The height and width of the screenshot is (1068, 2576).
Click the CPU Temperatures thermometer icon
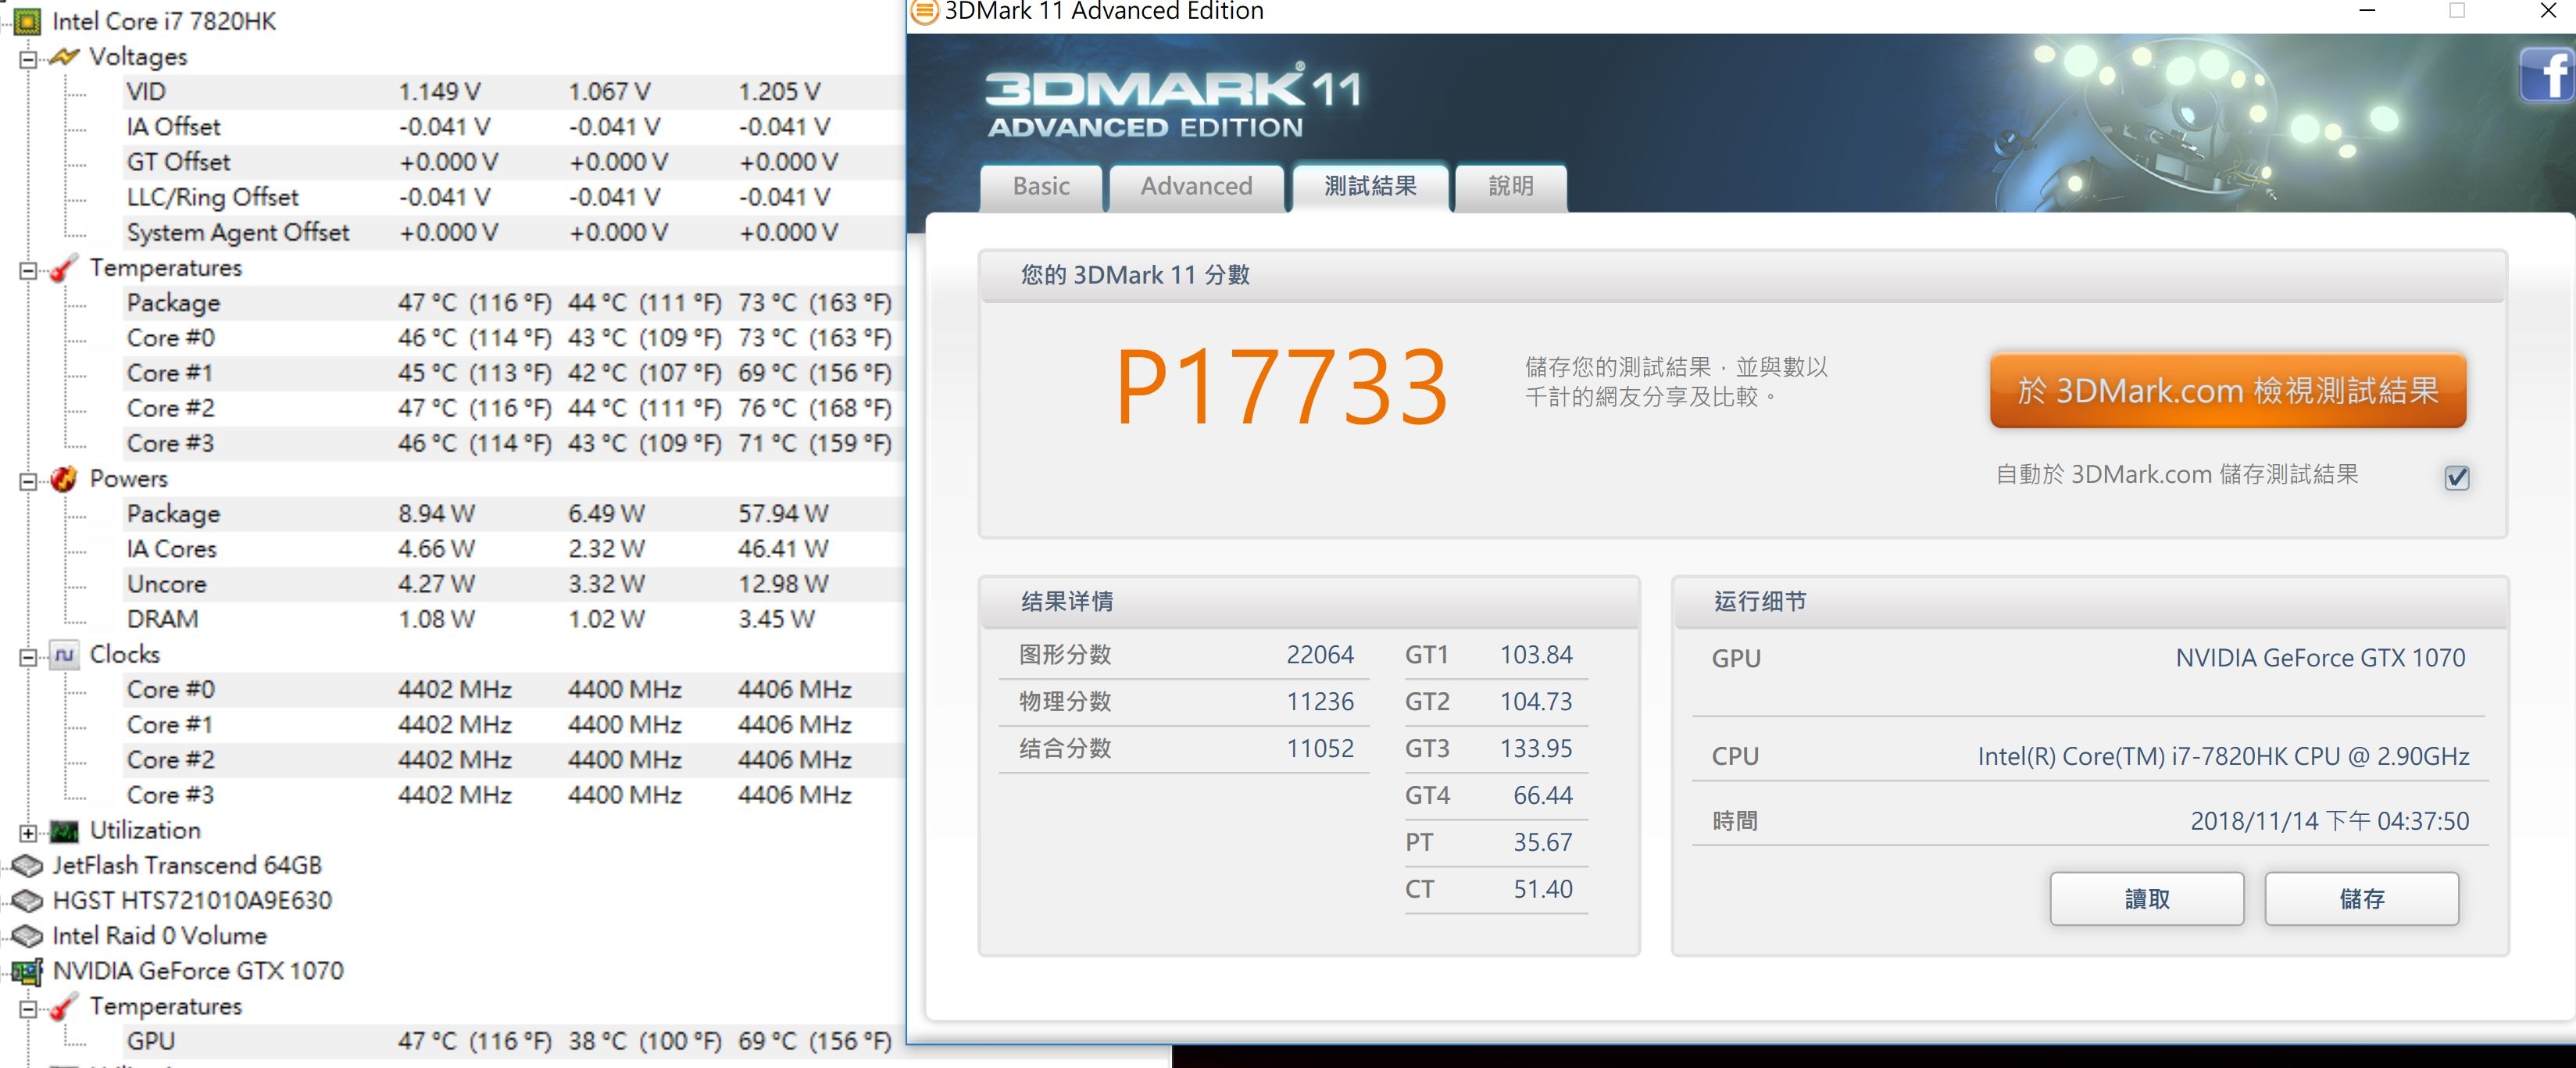coord(63,268)
